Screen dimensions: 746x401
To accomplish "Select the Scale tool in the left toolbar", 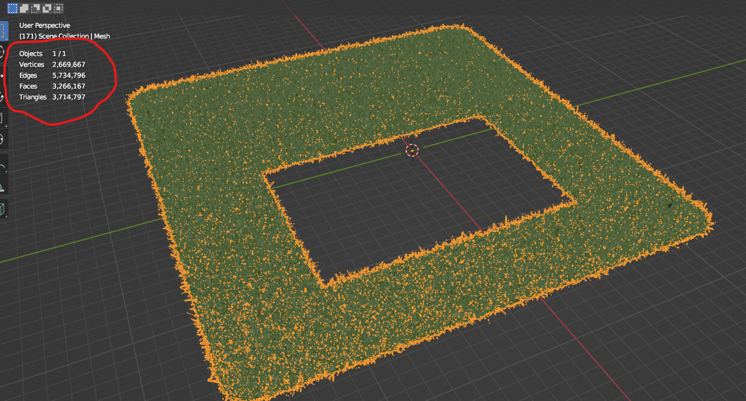I will [4, 119].
